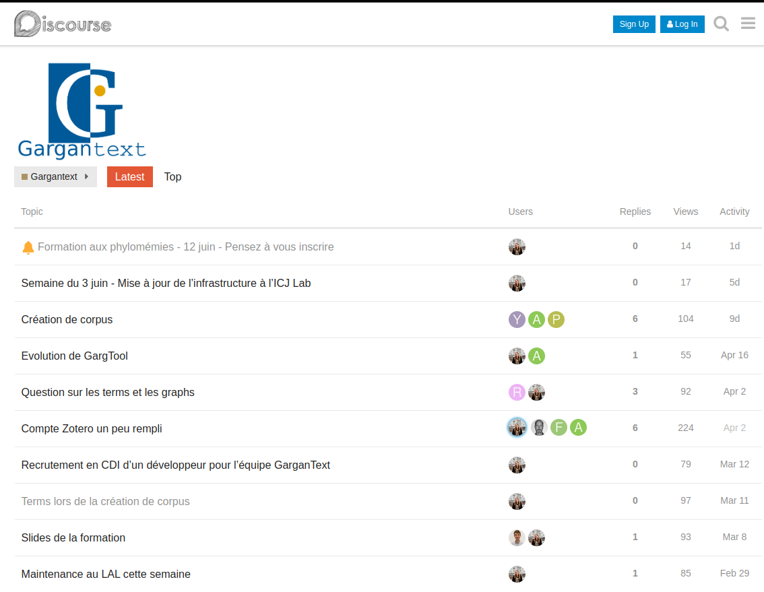Sort topics by the Views column header
The width and height of the screenshot is (764, 592).
point(686,211)
